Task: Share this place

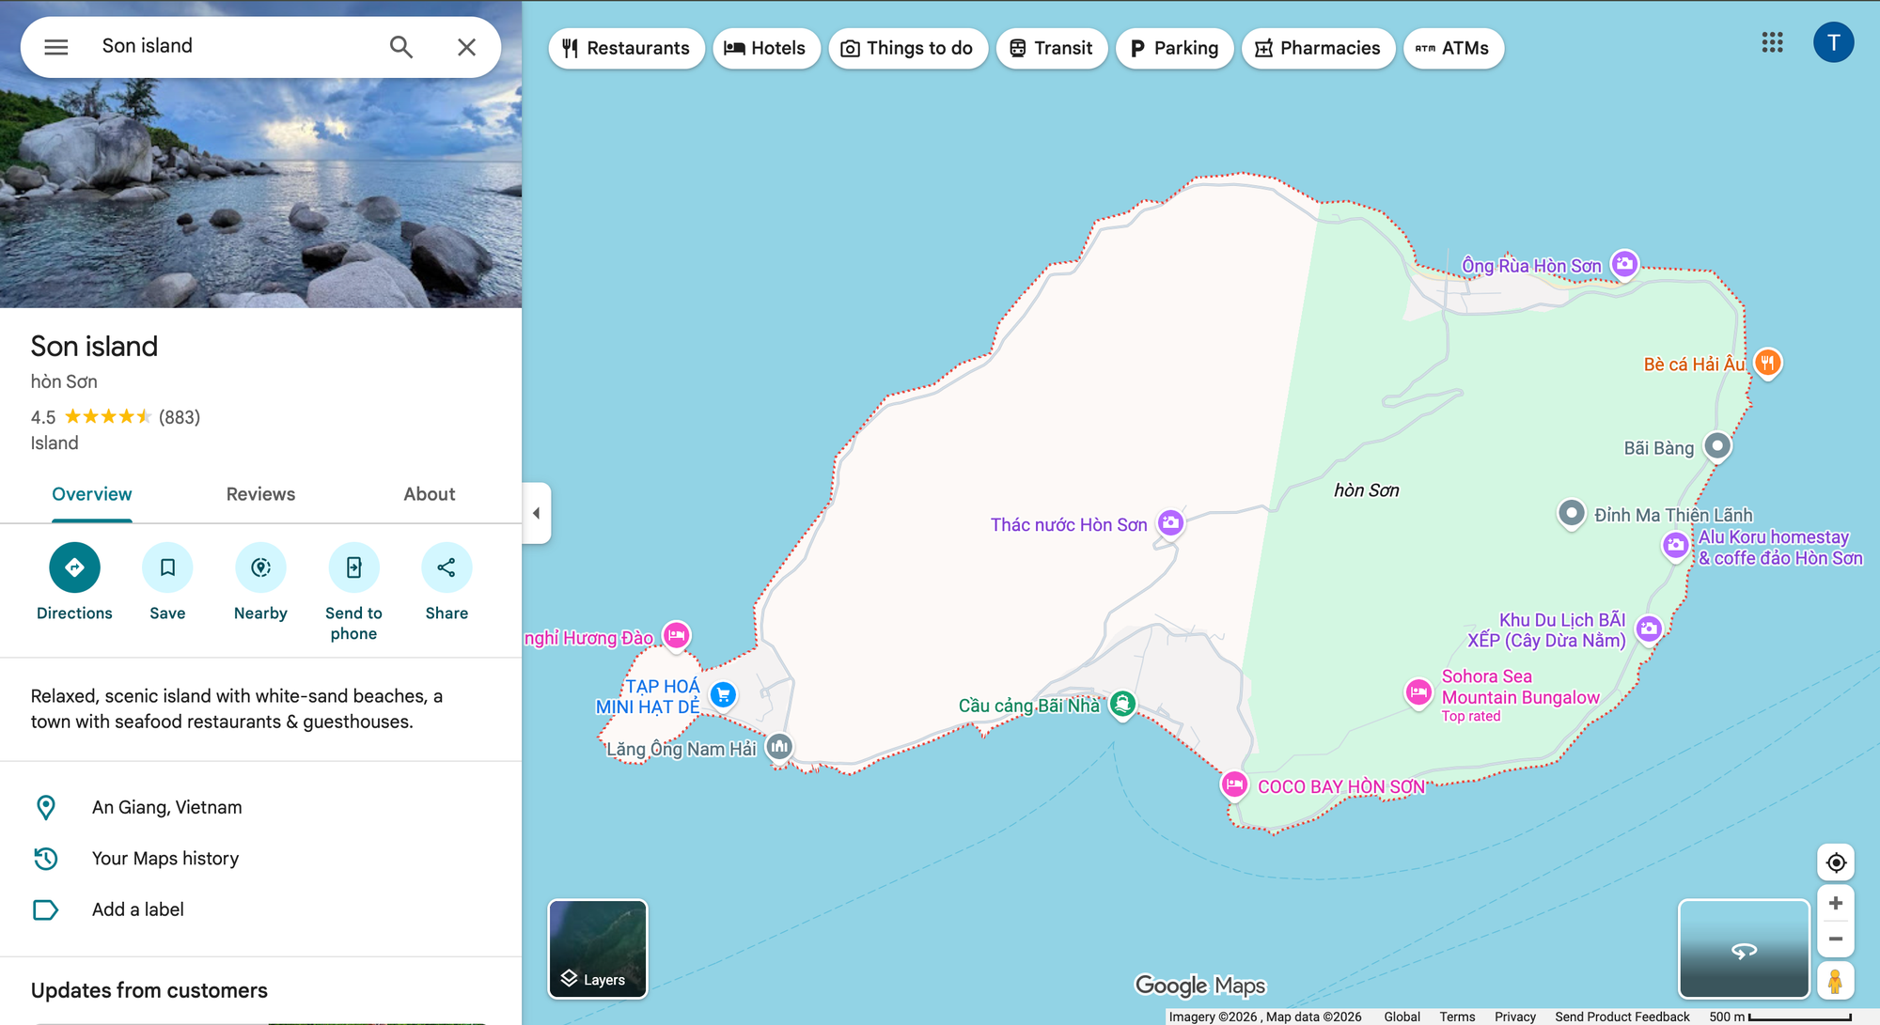Action: tap(446, 567)
